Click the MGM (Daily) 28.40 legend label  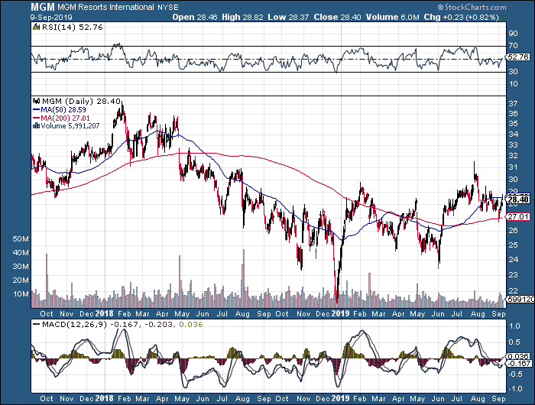[x=81, y=102]
